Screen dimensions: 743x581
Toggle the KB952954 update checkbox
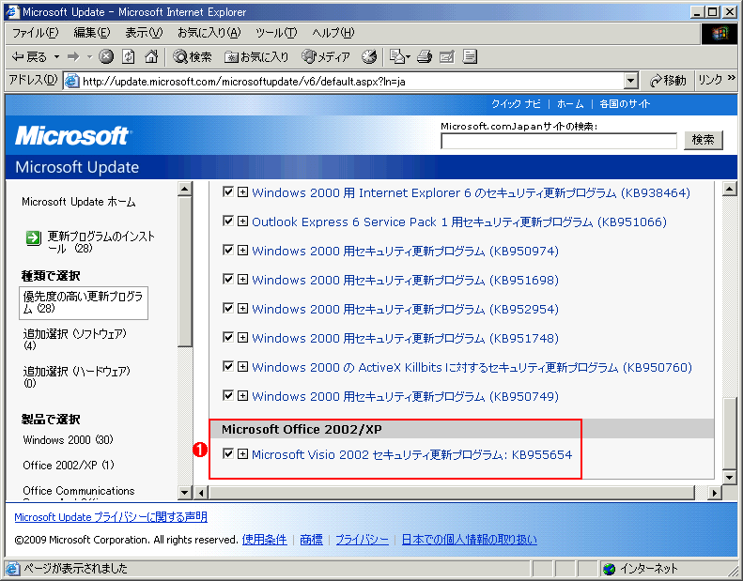(228, 308)
